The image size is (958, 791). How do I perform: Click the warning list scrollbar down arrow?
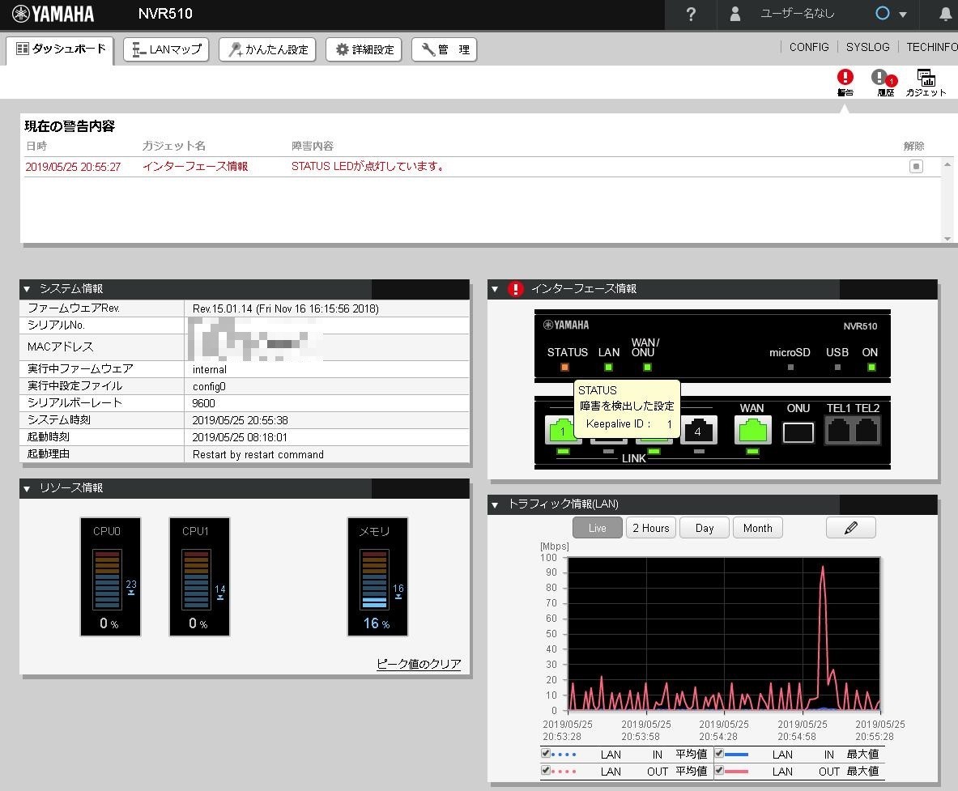pyautogui.click(x=947, y=239)
